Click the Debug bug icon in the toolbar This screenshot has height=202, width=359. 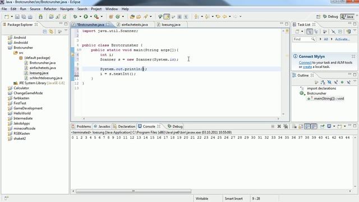pos(75,16)
